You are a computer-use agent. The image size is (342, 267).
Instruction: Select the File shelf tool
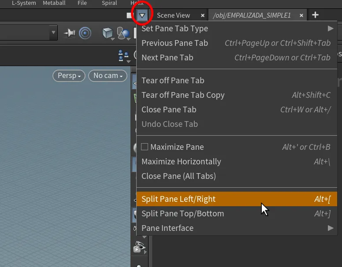82,3
